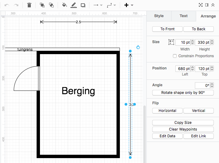Click the To Front toolbar icon
The height and width of the screenshot is (163, 219).
pyautogui.click(x=42, y=5)
